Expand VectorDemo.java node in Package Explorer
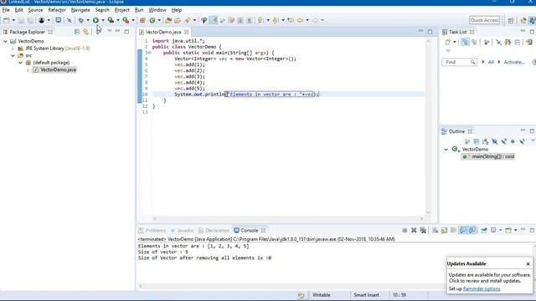 point(28,70)
